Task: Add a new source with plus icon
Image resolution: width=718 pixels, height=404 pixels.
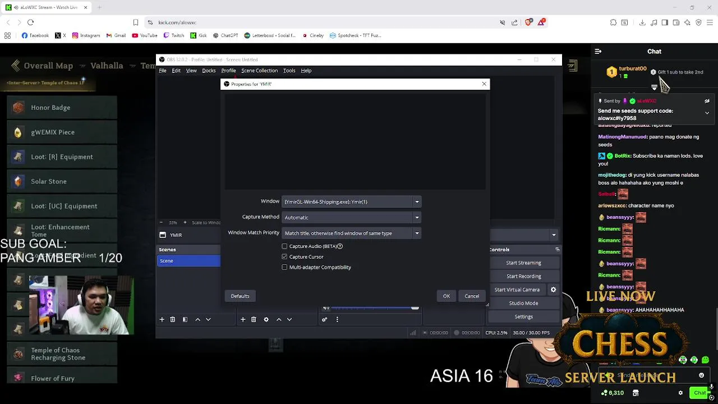Action: tap(243, 319)
